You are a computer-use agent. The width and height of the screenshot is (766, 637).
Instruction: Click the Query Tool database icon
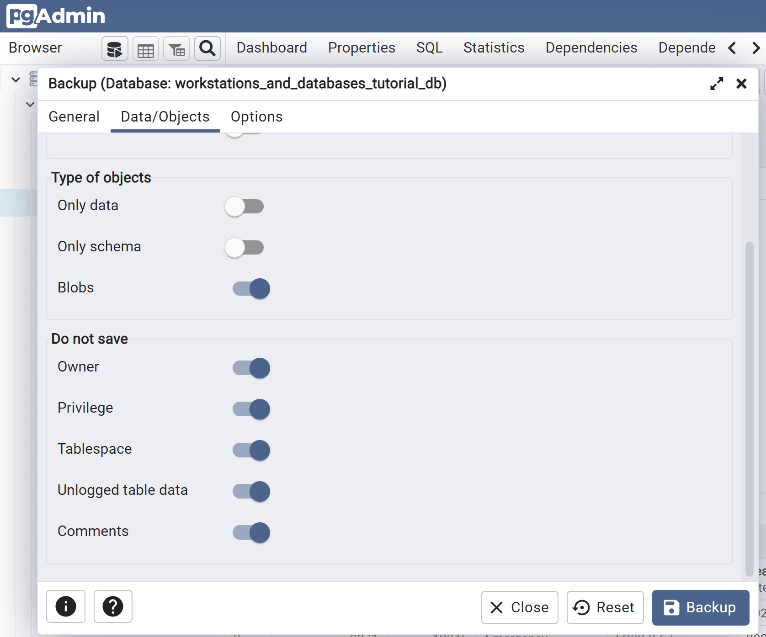115,49
